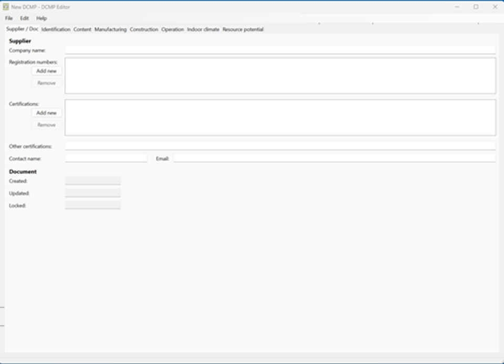Add new registration number
This screenshot has height=364, width=504.
(x=47, y=71)
